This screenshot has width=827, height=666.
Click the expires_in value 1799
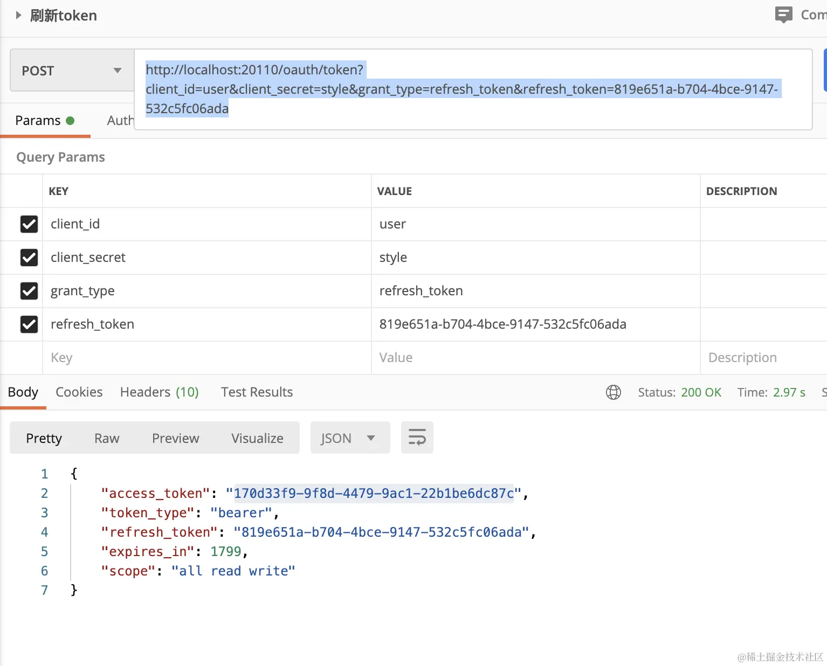[226, 552]
